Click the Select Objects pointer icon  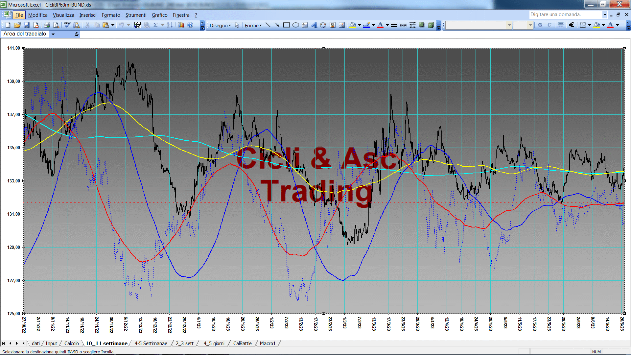[x=237, y=25]
